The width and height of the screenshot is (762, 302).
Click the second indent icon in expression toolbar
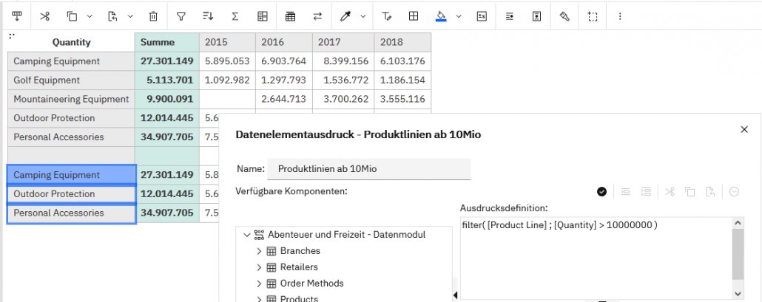(x=645, y=191)
